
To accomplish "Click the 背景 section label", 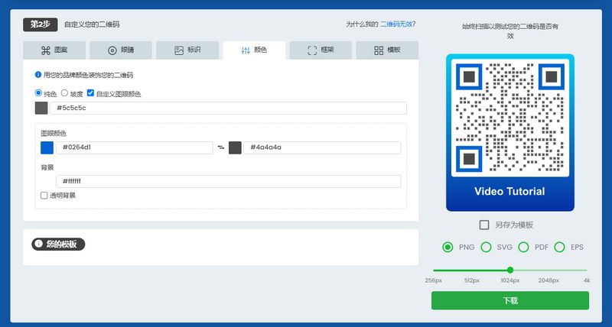I will [47, 167].
